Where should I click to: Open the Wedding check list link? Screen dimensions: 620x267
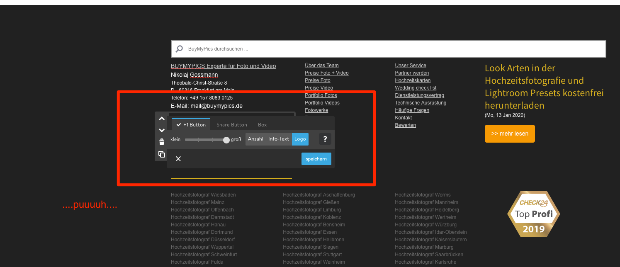416,88
